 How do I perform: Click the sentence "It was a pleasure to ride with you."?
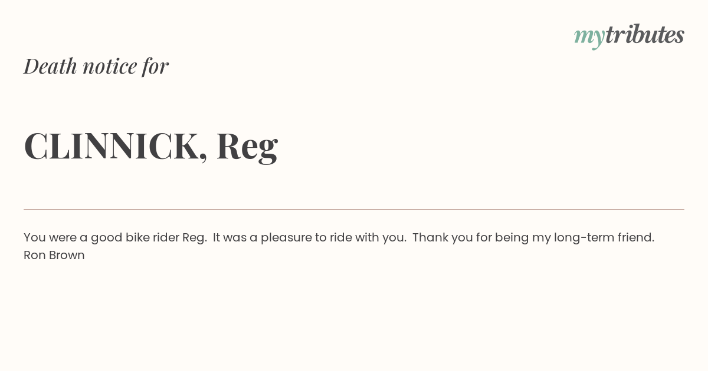point(309,237)
